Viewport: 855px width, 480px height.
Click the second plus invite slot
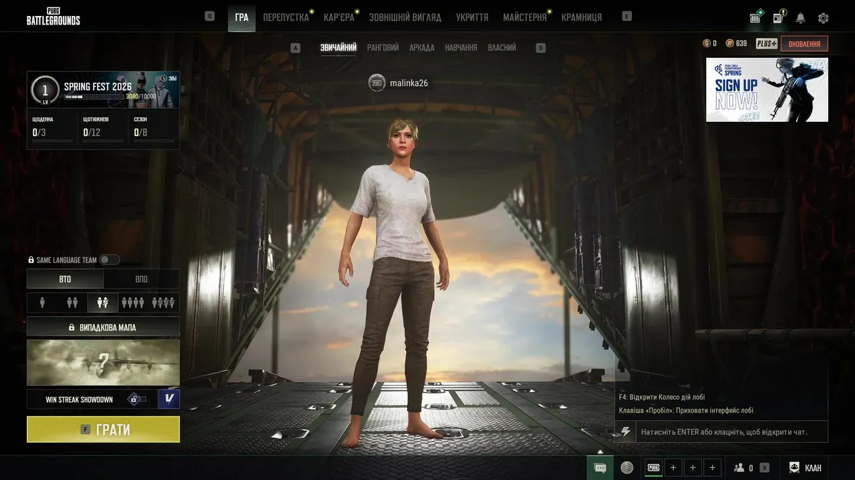coord(693,468)
